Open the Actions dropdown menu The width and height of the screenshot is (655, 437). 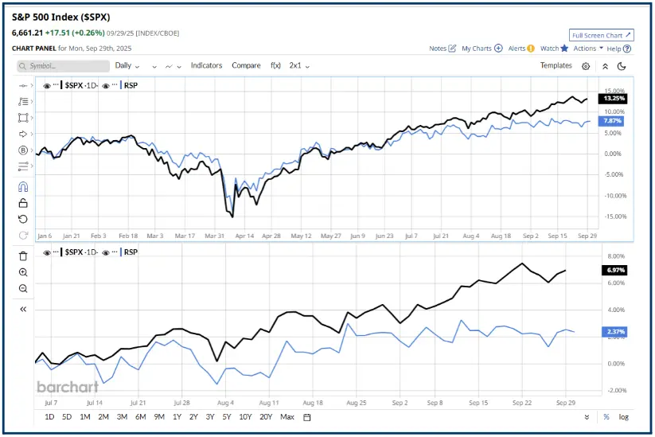[x=588, y=49]
